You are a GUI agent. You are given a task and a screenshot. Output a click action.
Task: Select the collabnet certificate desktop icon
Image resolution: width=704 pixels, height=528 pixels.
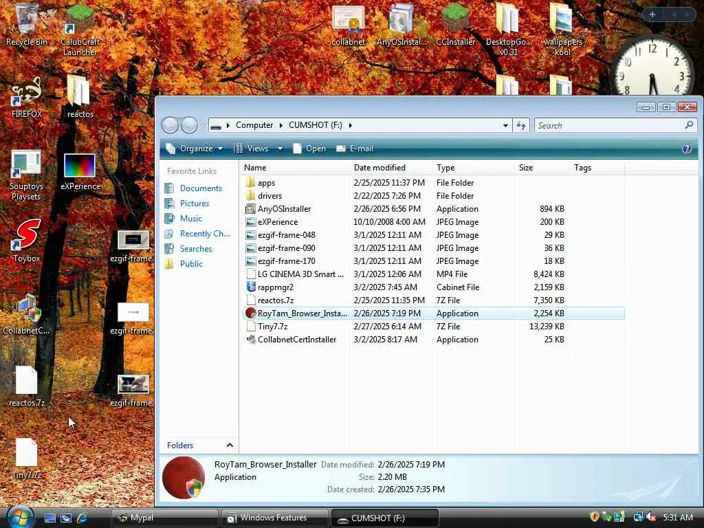pyautogui.click(x=348, y=25)
